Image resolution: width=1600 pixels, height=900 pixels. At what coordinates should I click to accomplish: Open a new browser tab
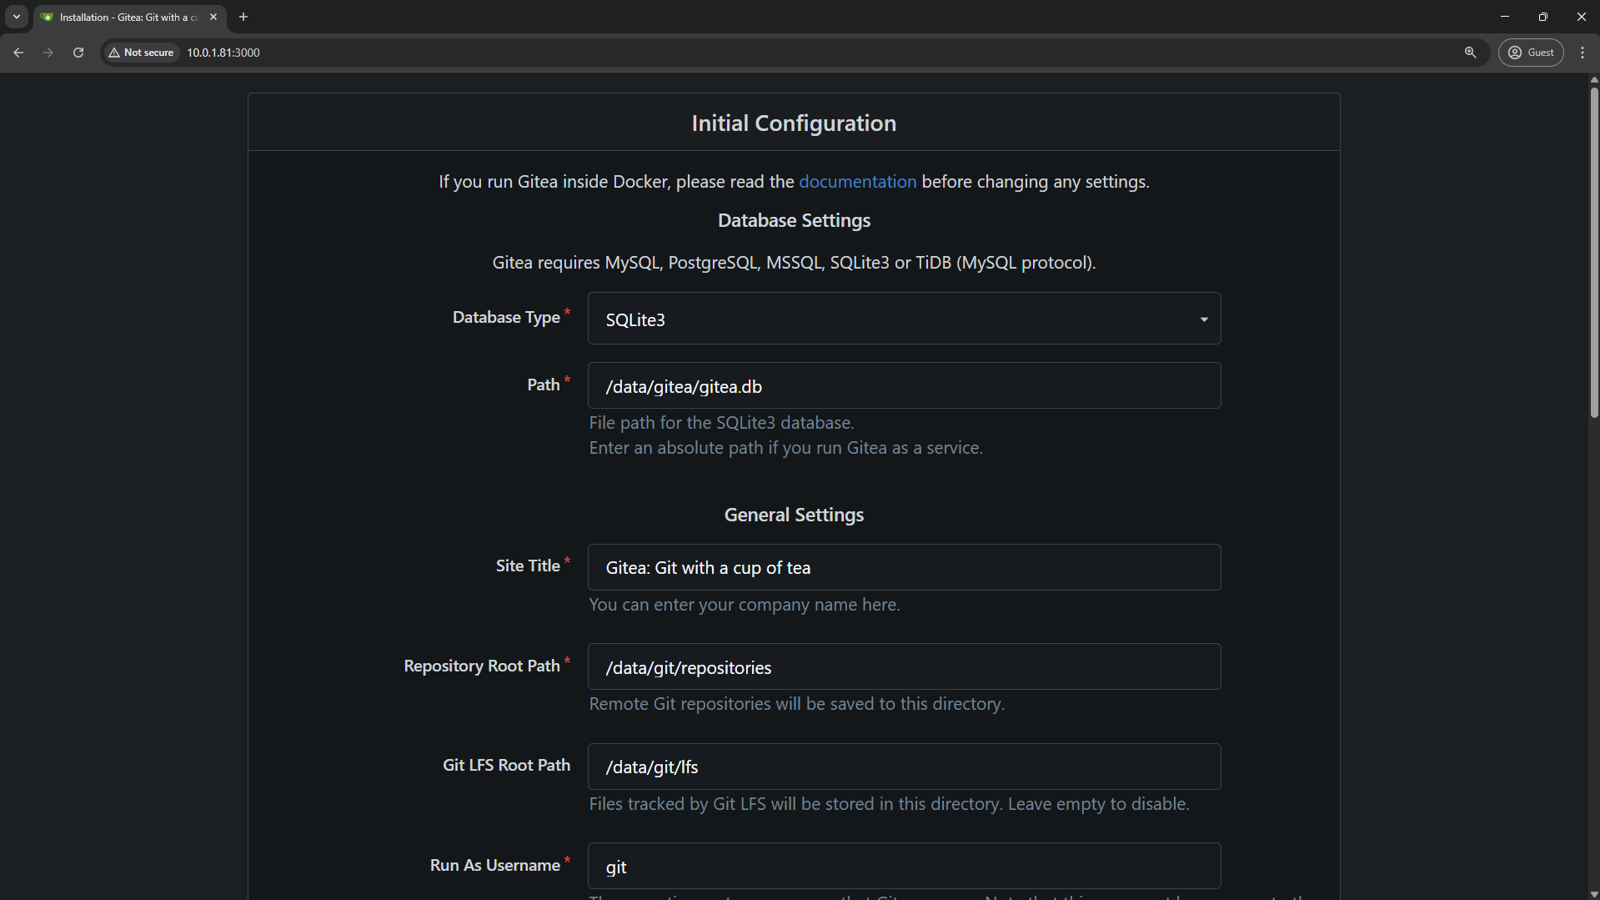coord(243,17)
